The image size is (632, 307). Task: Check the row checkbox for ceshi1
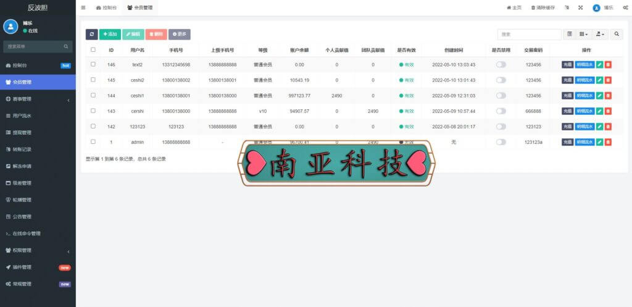click(93, 95)
